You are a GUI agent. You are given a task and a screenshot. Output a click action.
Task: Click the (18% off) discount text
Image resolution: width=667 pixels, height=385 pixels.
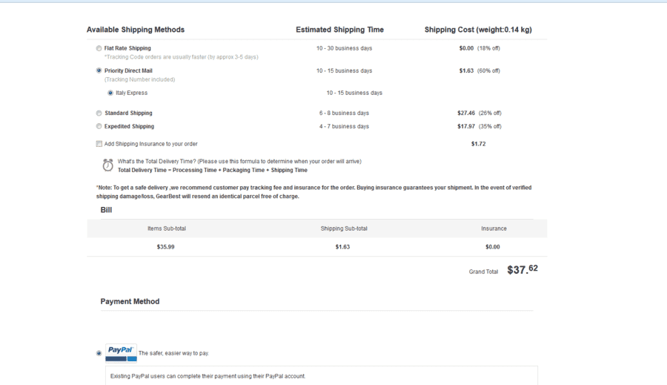coord(488,48)
